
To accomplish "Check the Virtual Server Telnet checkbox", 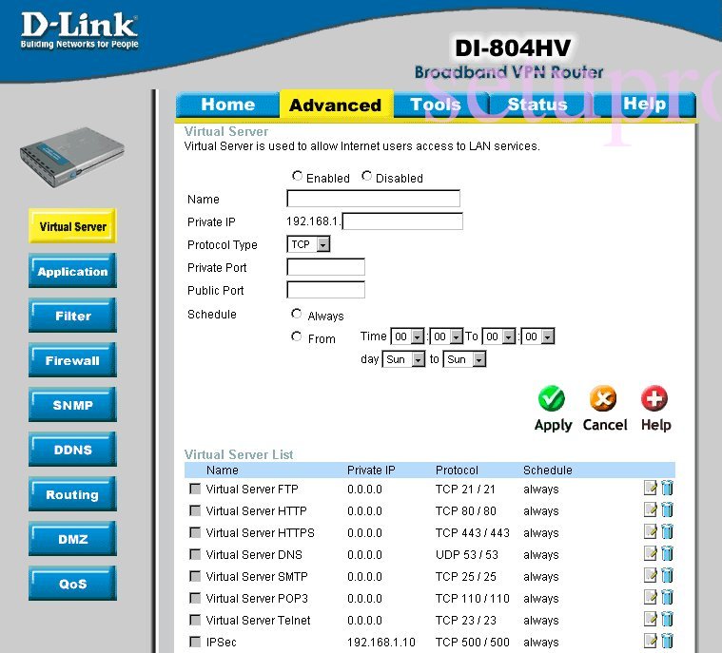I will (x=195, y=620).
